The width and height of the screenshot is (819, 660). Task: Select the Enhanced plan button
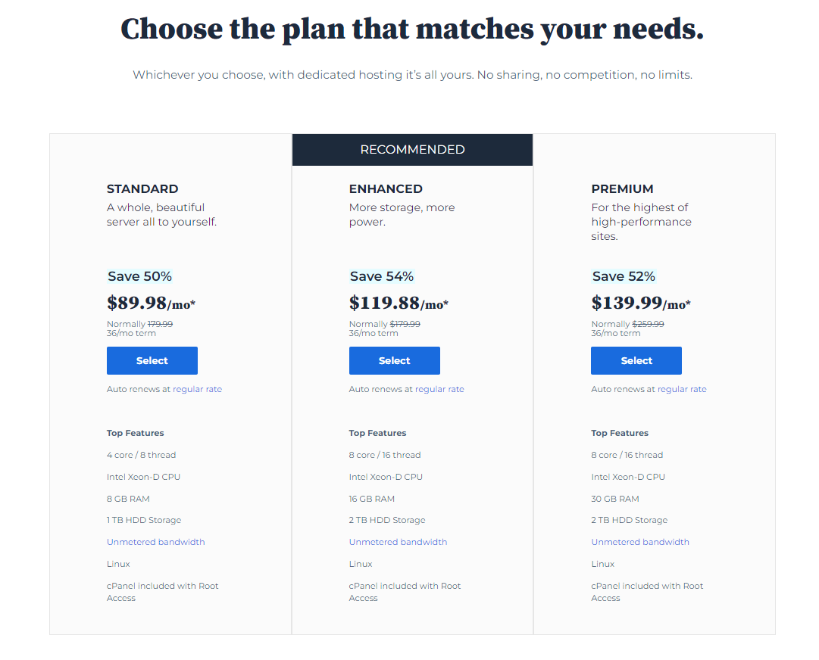(x=395, y=360)
